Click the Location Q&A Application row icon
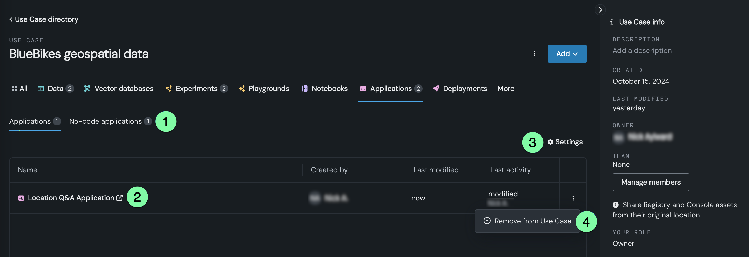Screen dimensions: 749x257 coord(21,198)
